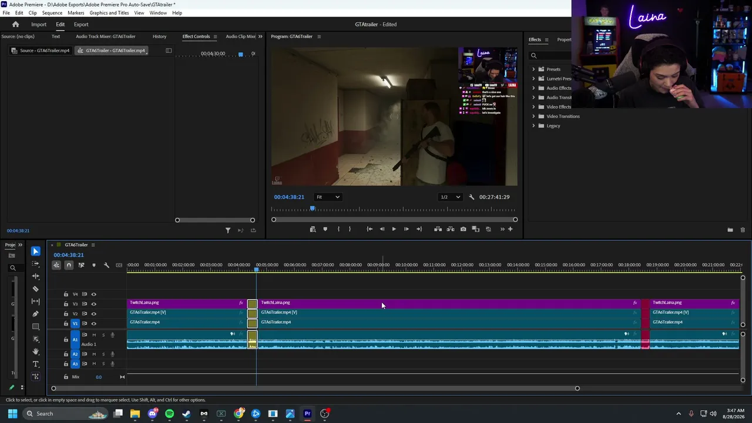
Task: Expand the Video Transitions folder
Action: click(x=533, y=116)
